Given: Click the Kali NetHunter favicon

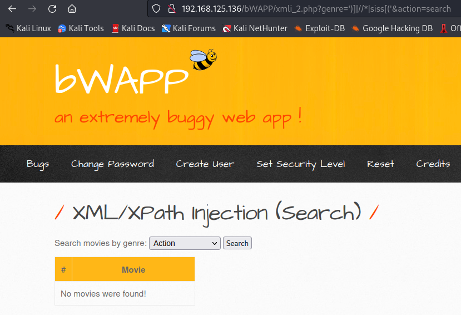Looking at the screenshot, I should (227, 28).
